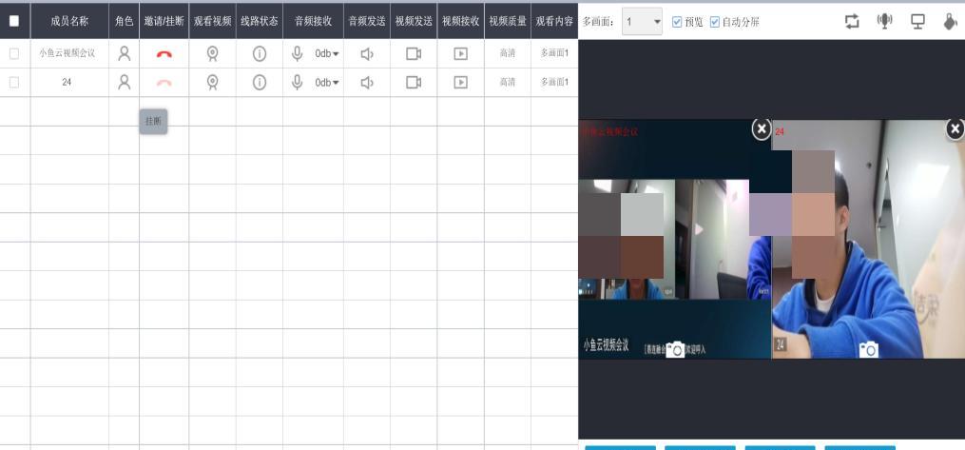Click the 音频发送 column header

tap(367, 21)
